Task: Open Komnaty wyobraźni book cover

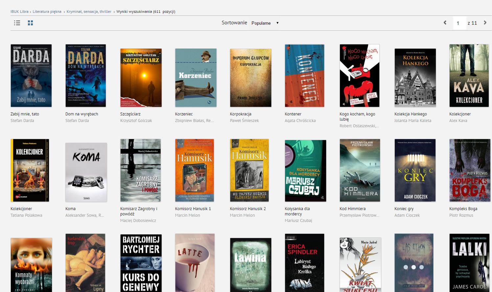Action: [x=31, y=265]
